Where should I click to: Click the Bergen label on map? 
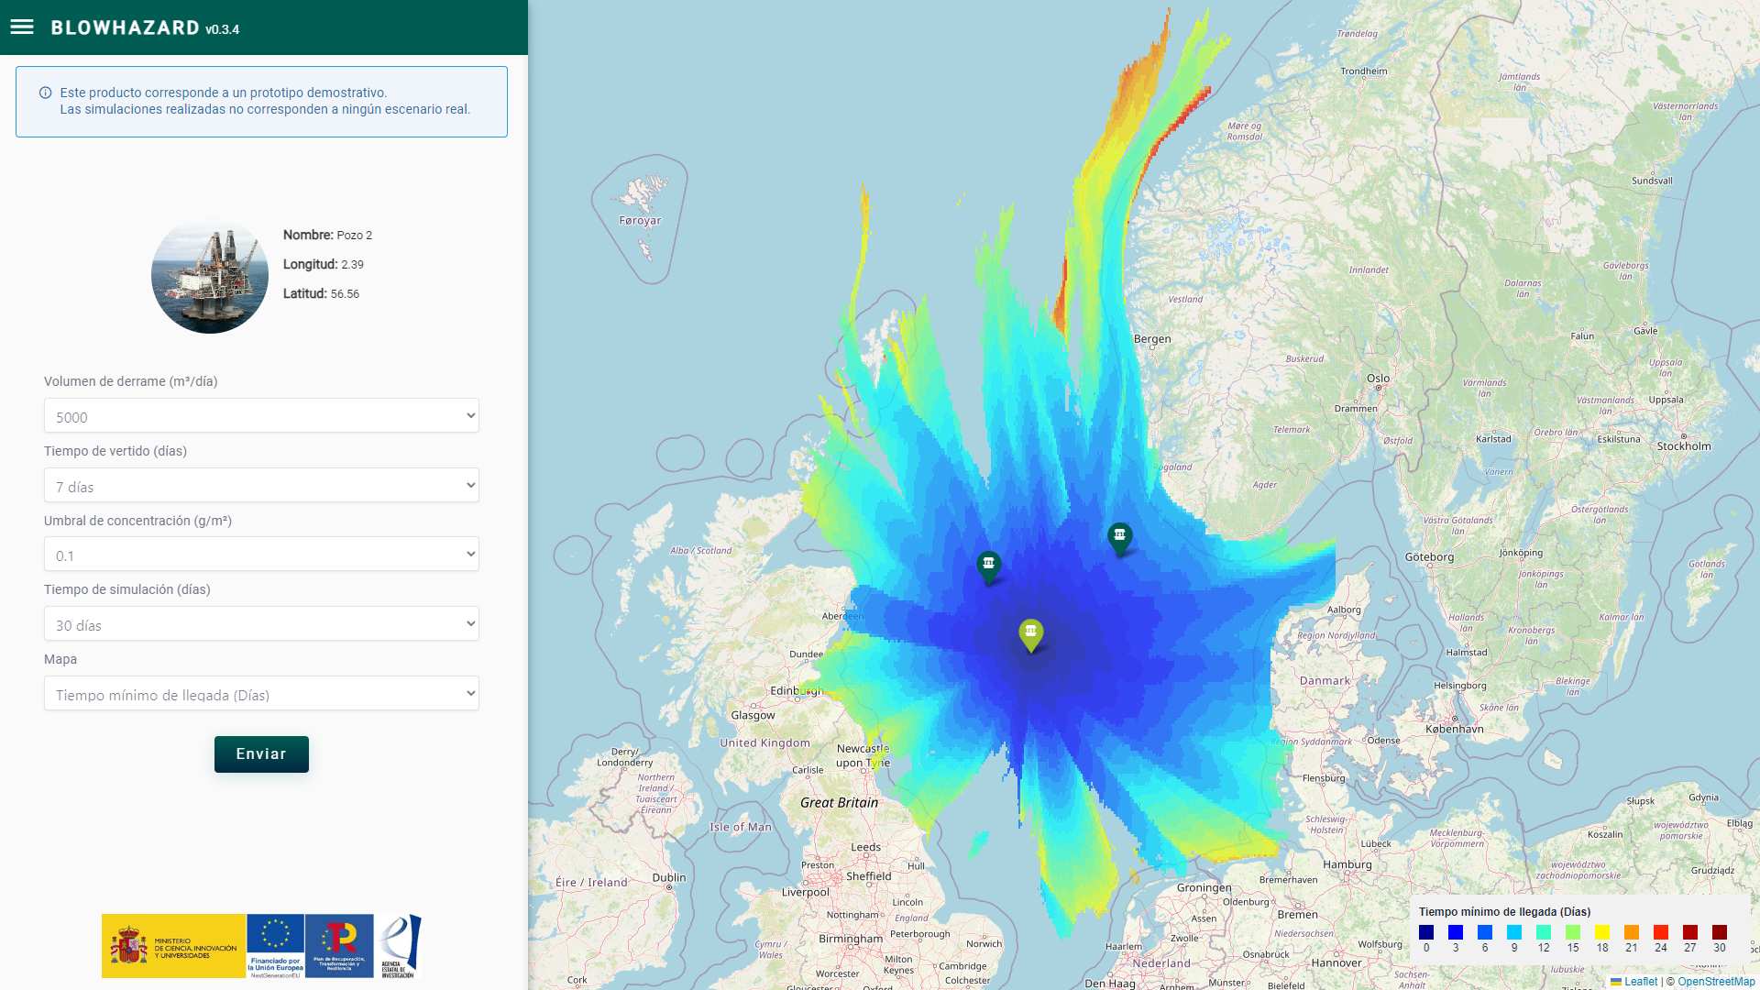1152,339
